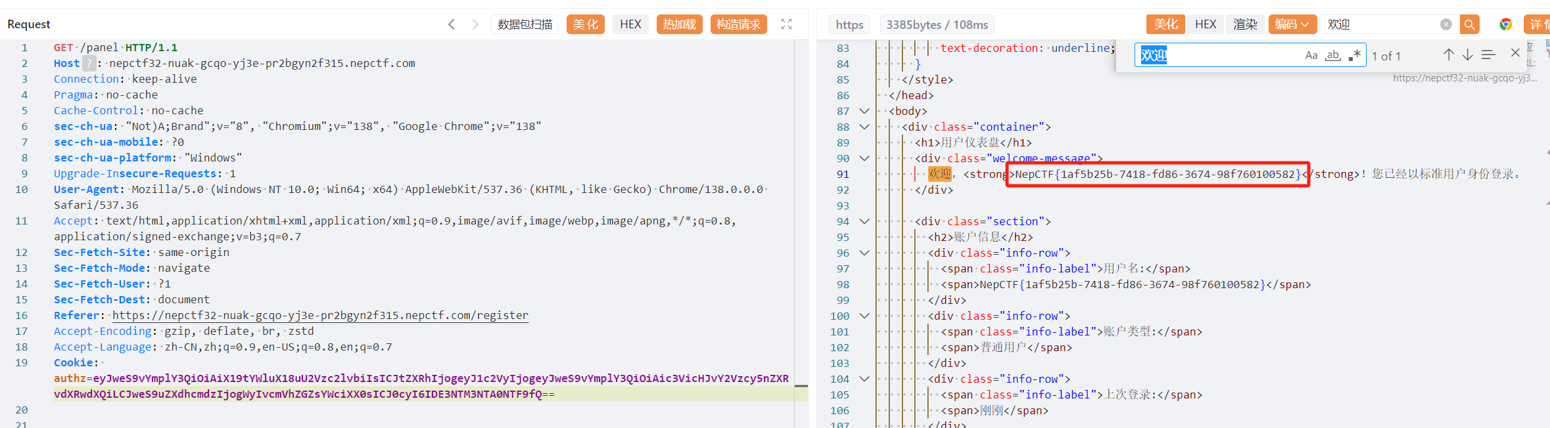Toggle regular expression search option
This screenshot has height=428, width=1550.
(x=1354, y=56)
